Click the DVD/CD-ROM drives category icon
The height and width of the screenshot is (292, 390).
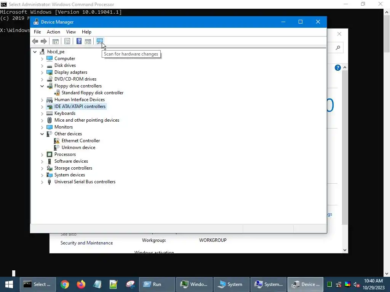coord(50,79)
